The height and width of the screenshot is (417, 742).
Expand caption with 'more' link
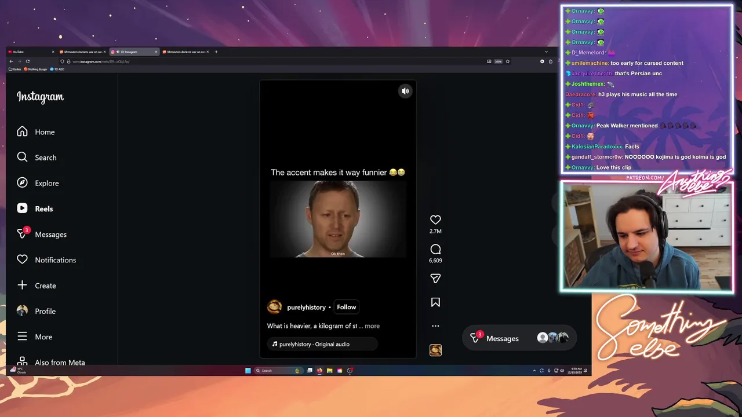pos(372,326)
